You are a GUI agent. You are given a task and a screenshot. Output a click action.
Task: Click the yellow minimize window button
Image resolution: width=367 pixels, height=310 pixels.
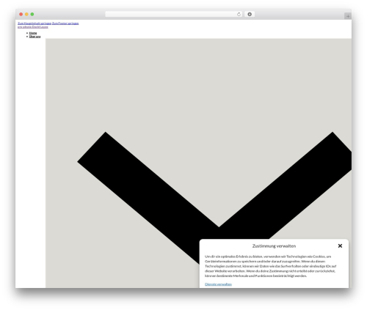pyautogui.click(x=26, y=14)
